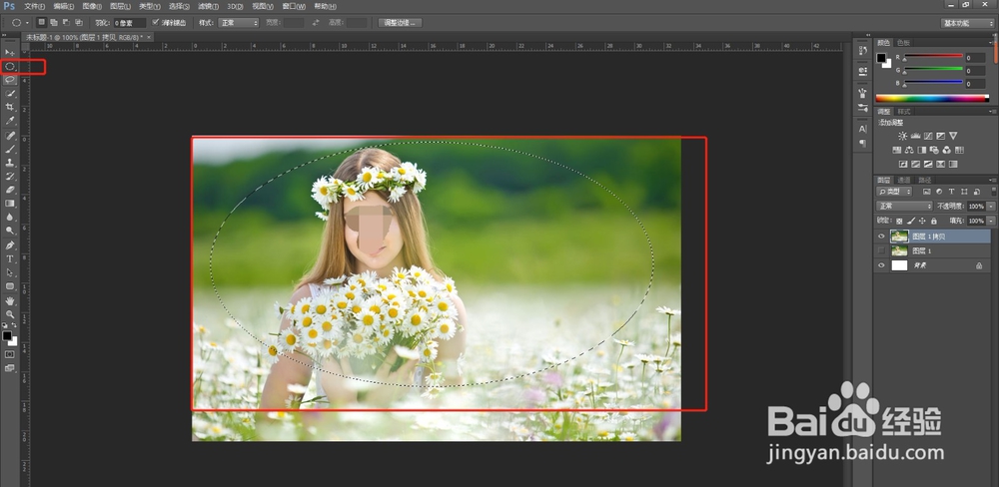Click the Zoom tool
Image resolution: width=999 pixels, height=487 pixels.
[x=10, y=314]
